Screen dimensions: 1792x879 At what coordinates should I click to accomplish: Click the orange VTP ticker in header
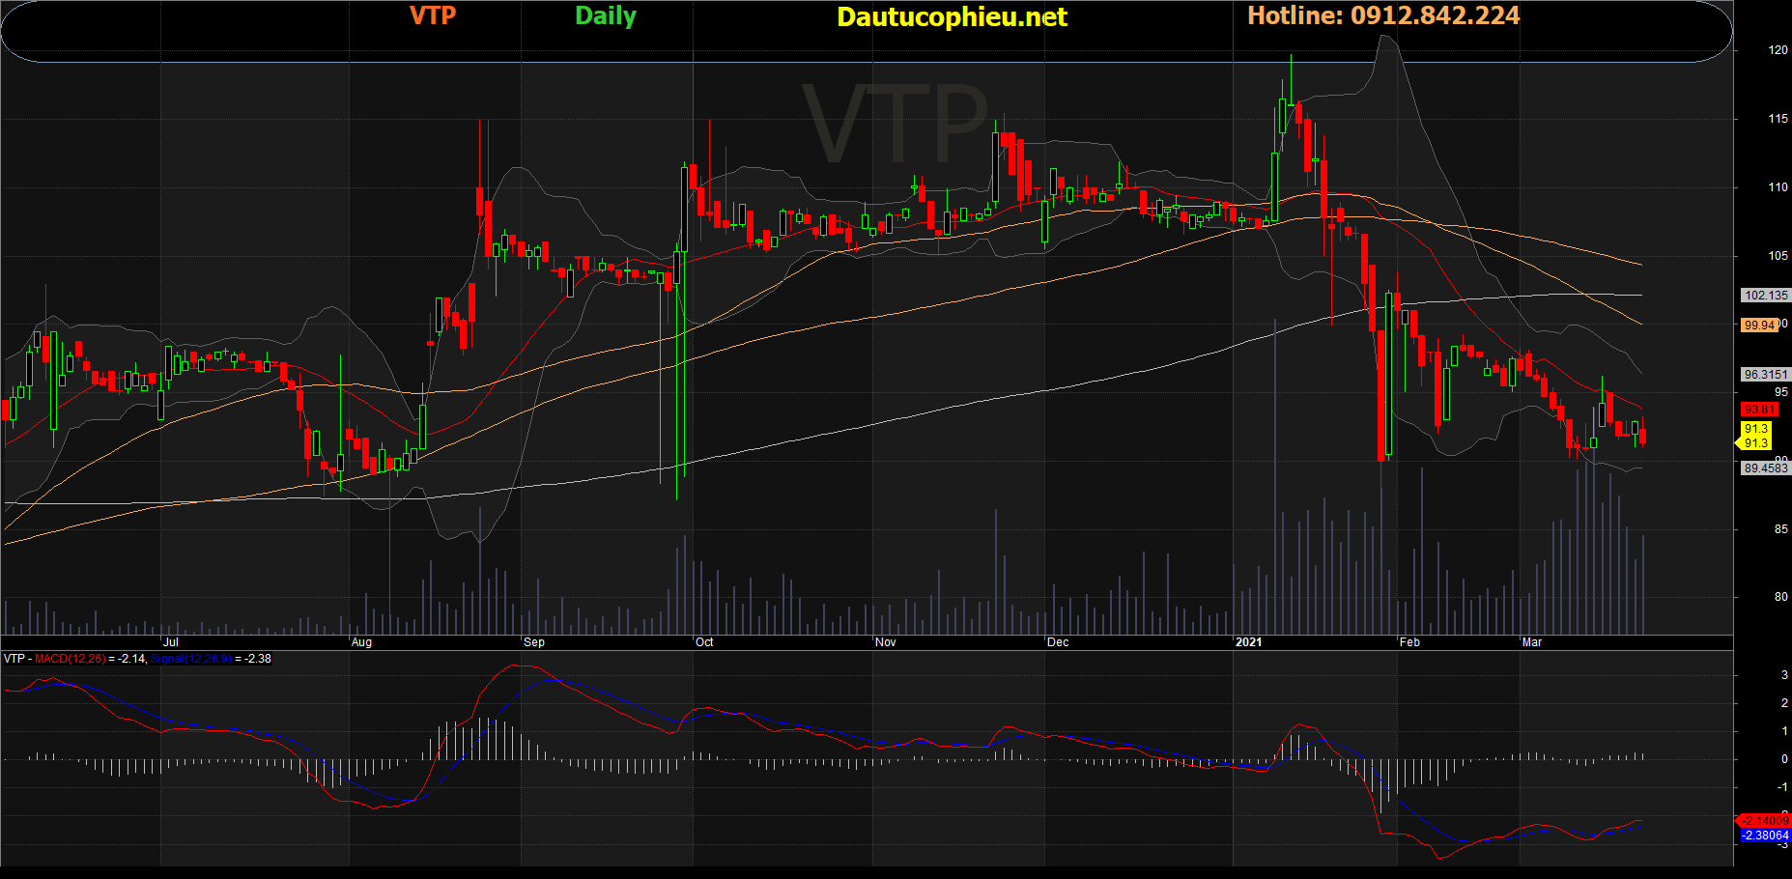tap(432, 15)
